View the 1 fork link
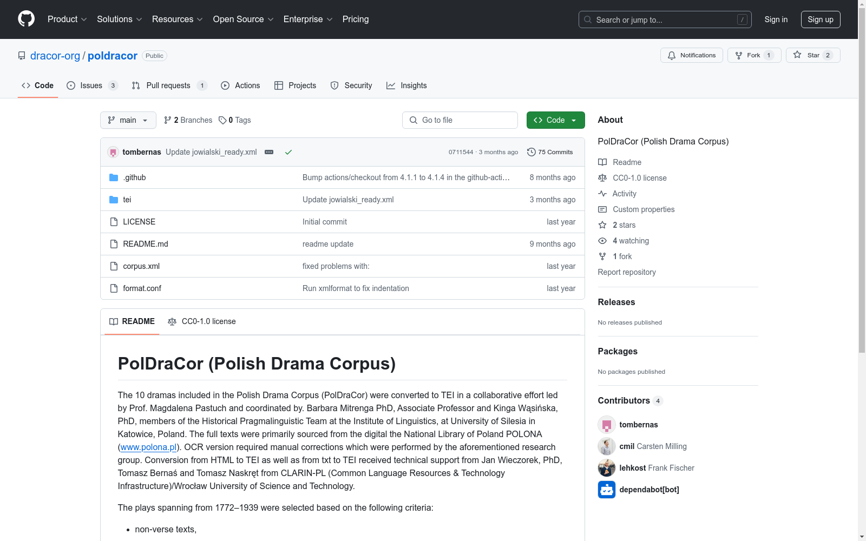This screenshot has width=866, height=541. tap(615, 256)
